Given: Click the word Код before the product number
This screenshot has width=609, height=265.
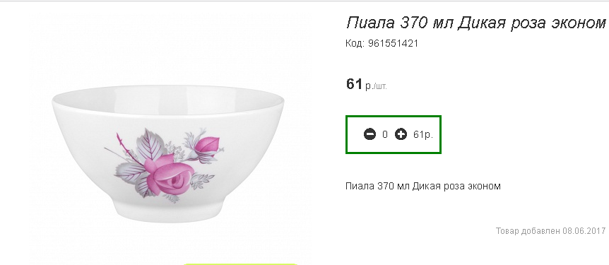Looking at the screenshot, I should pyautogui.click(x=355, y=44).
